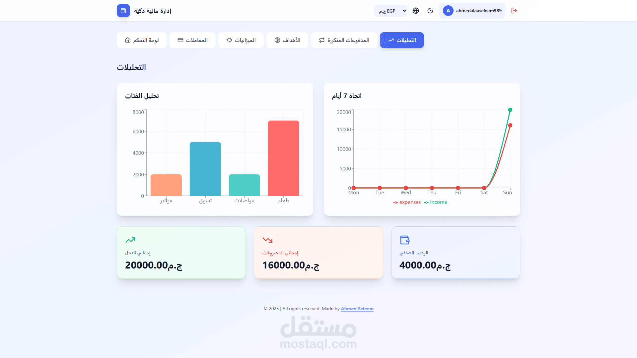
Task: Click the red طعام food bar
Action: point(283,158)
